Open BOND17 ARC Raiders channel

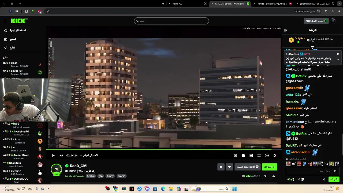point(23,172)
